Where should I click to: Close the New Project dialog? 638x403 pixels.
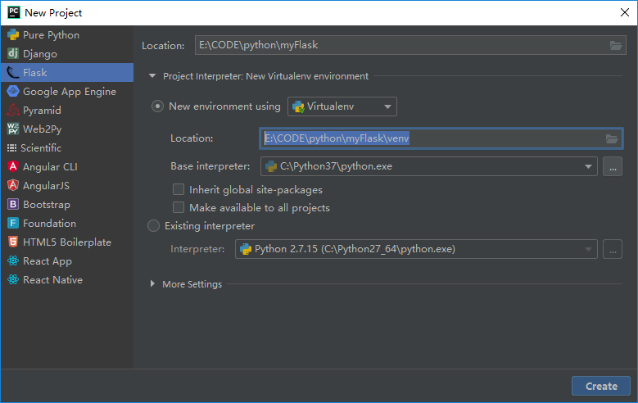pos(625,12)
